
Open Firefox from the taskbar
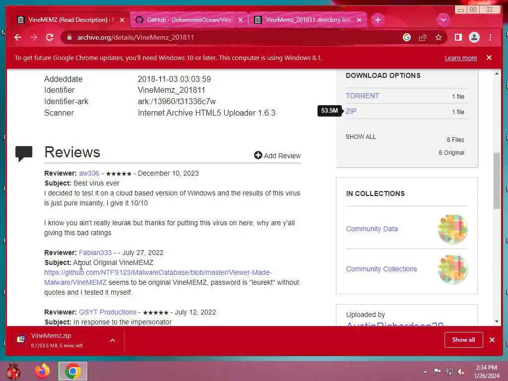[43, 371]
